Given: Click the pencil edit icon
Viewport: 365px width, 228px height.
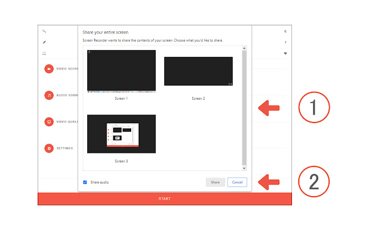Looking at the screenshot, I should pos(44,42).
